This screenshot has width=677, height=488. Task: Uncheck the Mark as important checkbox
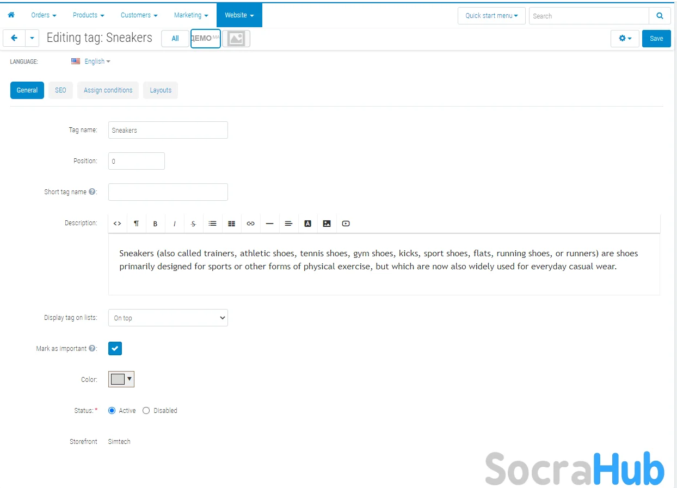click(x=115, y=349)
